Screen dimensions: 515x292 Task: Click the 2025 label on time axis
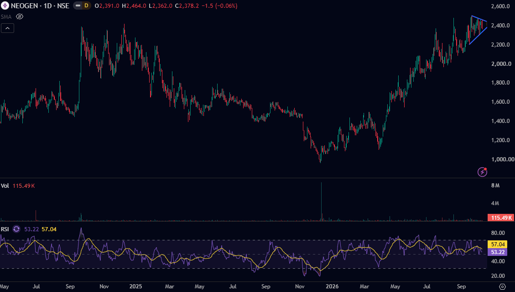(135, 287)
